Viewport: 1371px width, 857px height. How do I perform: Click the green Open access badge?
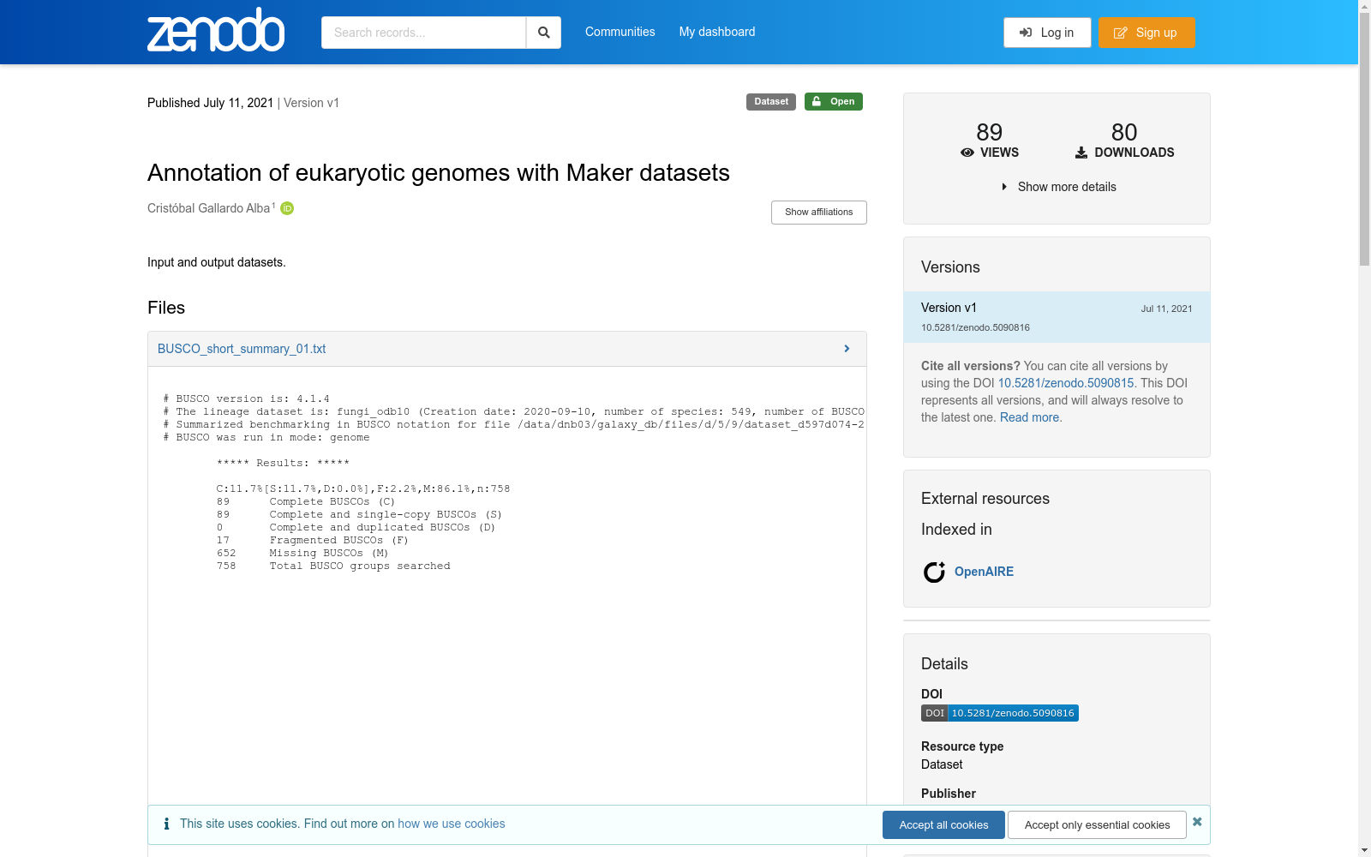(833, 101)
